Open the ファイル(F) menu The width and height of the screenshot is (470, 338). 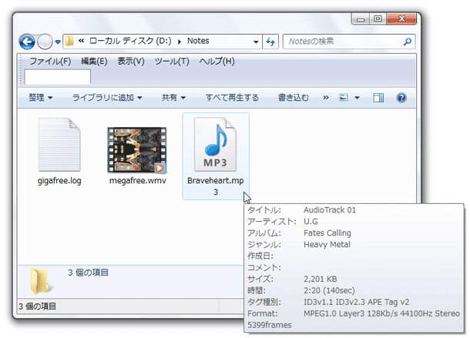pos(50,61)
